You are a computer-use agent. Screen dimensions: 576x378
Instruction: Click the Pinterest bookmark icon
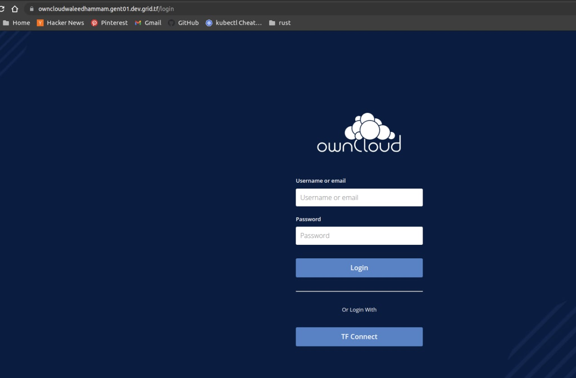[x=94, y=22]
